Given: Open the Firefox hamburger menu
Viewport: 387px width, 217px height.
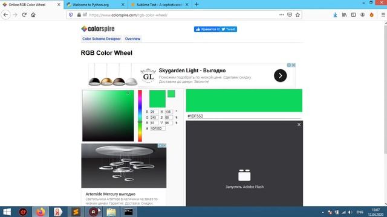Looking at the screenshot, I should [x=383, y=14].
